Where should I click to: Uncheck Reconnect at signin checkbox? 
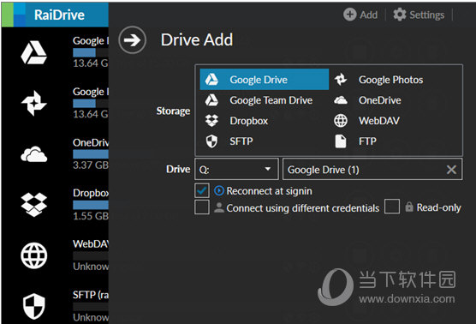pyautogui.click(x=202, y=190)
